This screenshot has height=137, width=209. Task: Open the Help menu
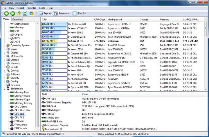[x=50, y=8]
